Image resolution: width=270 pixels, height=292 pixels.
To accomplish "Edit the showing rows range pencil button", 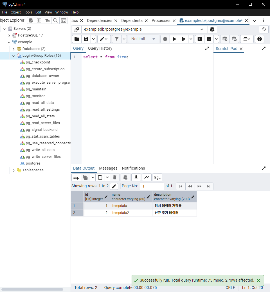I will (114, 186).
